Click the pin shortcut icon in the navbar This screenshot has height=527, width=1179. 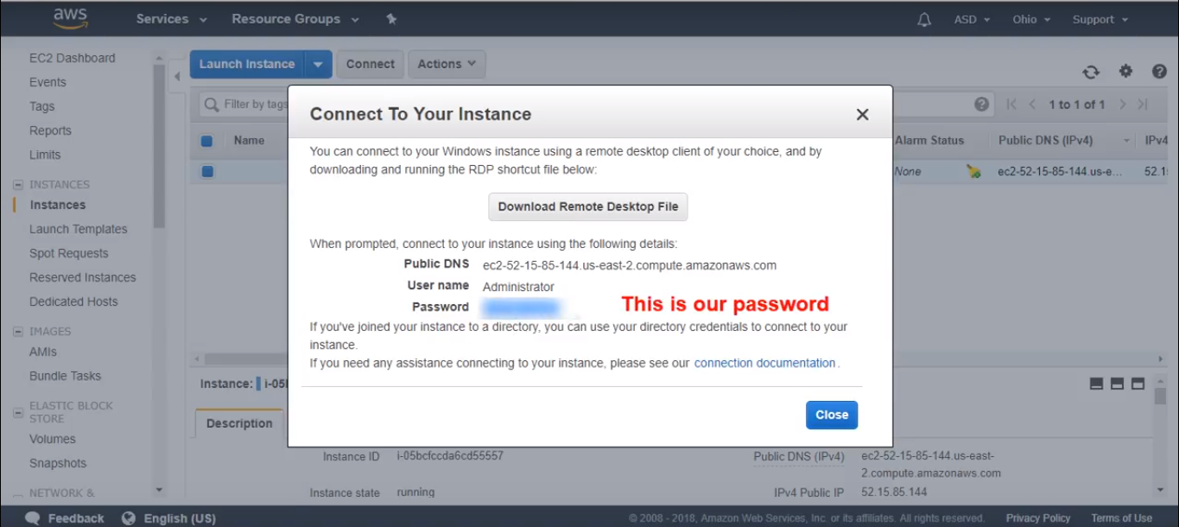pyautogui.click(x=391, y=19)
